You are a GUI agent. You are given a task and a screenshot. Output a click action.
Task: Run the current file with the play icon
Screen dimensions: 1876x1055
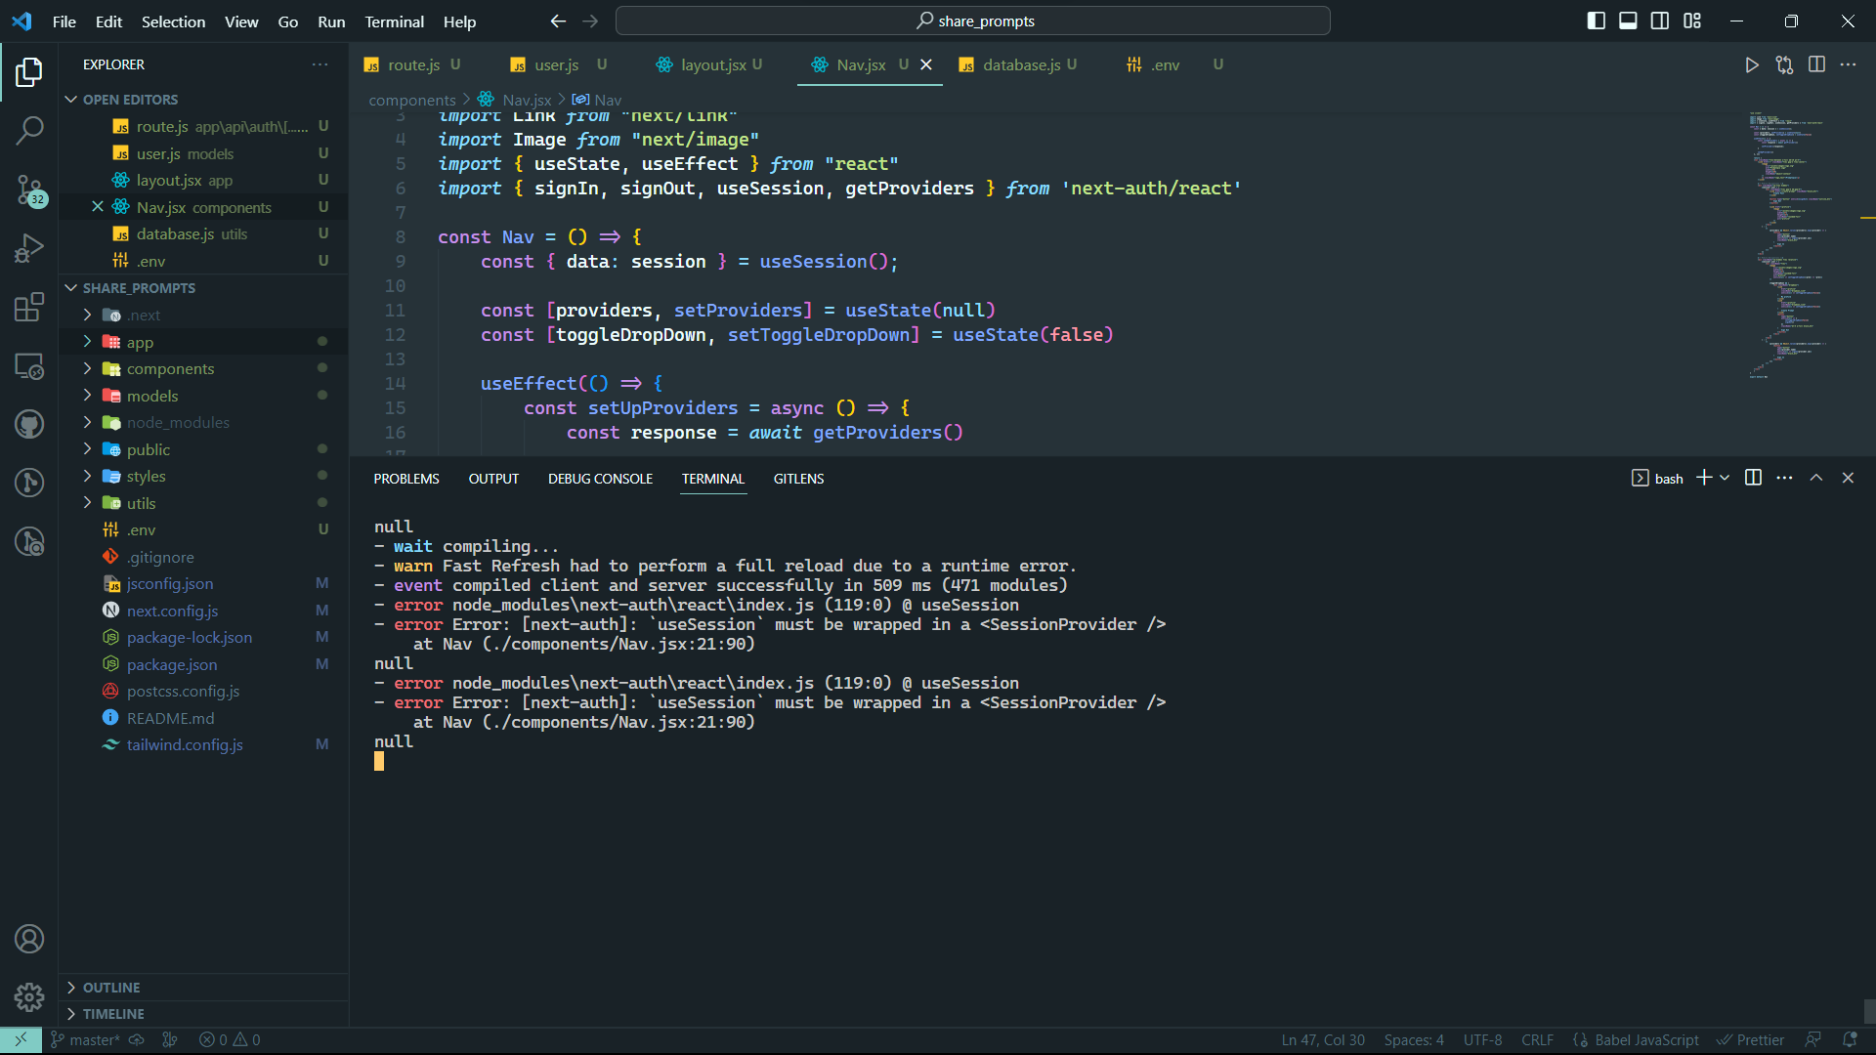pos(1752,64)
